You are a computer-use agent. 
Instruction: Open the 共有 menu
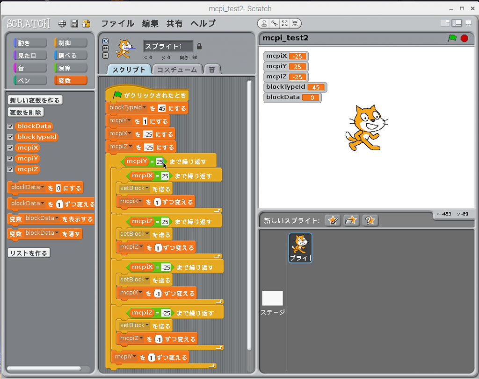pyautogui.click(x=174, y=23)
